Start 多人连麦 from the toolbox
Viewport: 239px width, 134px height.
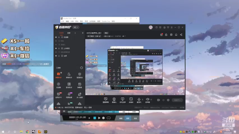tap(79, 95)
